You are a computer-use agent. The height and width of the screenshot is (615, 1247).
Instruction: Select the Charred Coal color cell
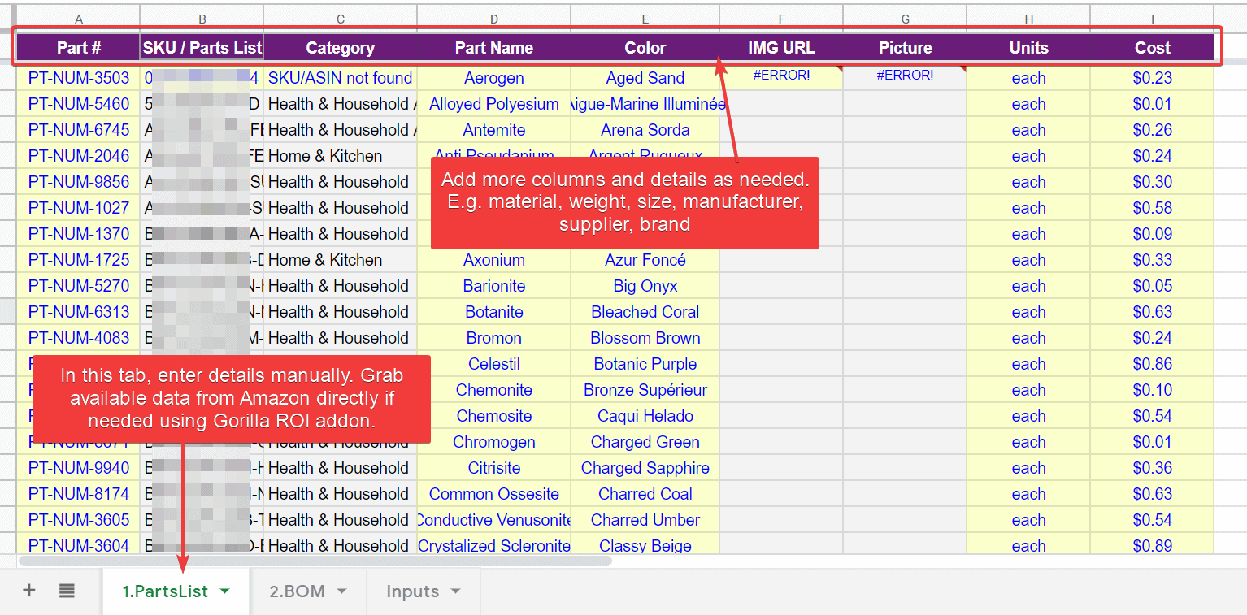645,493
